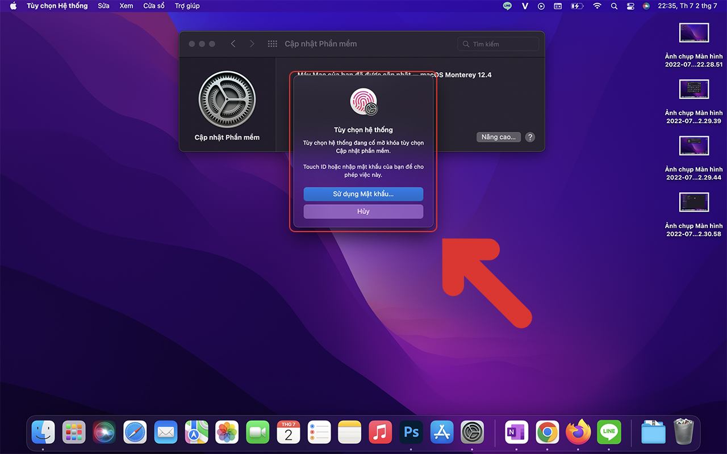Viewport: 727px width, 454px height.
Task: Click the date and time in menu bar
Action: point(687,6)
